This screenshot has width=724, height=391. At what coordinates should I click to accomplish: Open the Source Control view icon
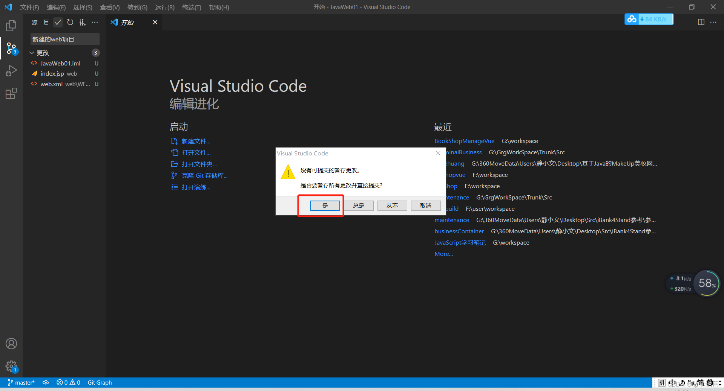pos(11,48)
